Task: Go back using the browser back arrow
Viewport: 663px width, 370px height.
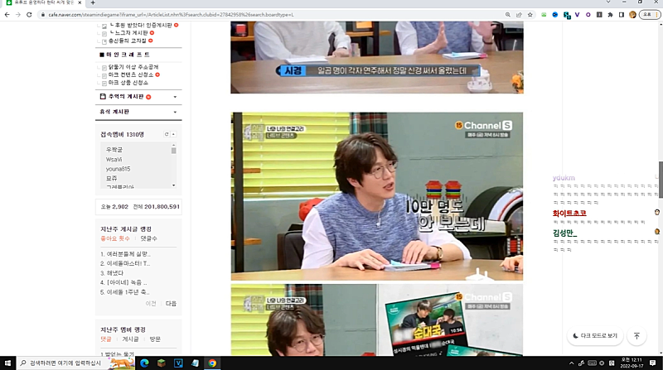Action: 7,14
